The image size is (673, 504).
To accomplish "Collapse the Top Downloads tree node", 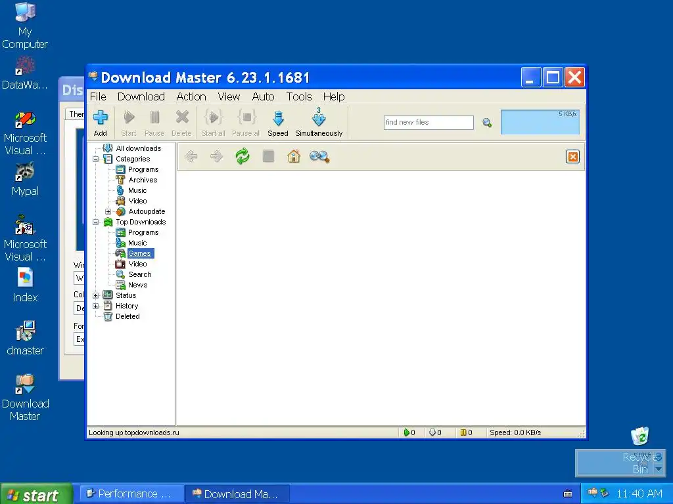I will (96, 222).
